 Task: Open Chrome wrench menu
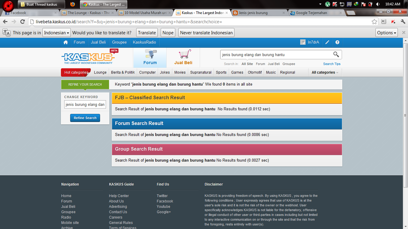click(402, 22)
